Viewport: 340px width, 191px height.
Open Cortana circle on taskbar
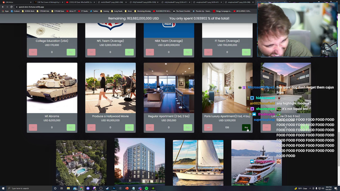point(55,188)
